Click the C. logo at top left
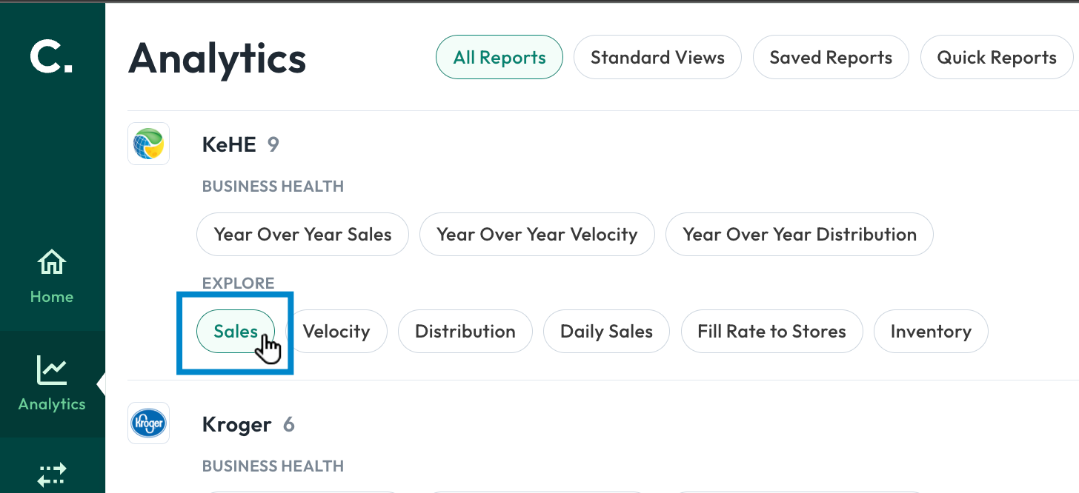 coord(51,56)
